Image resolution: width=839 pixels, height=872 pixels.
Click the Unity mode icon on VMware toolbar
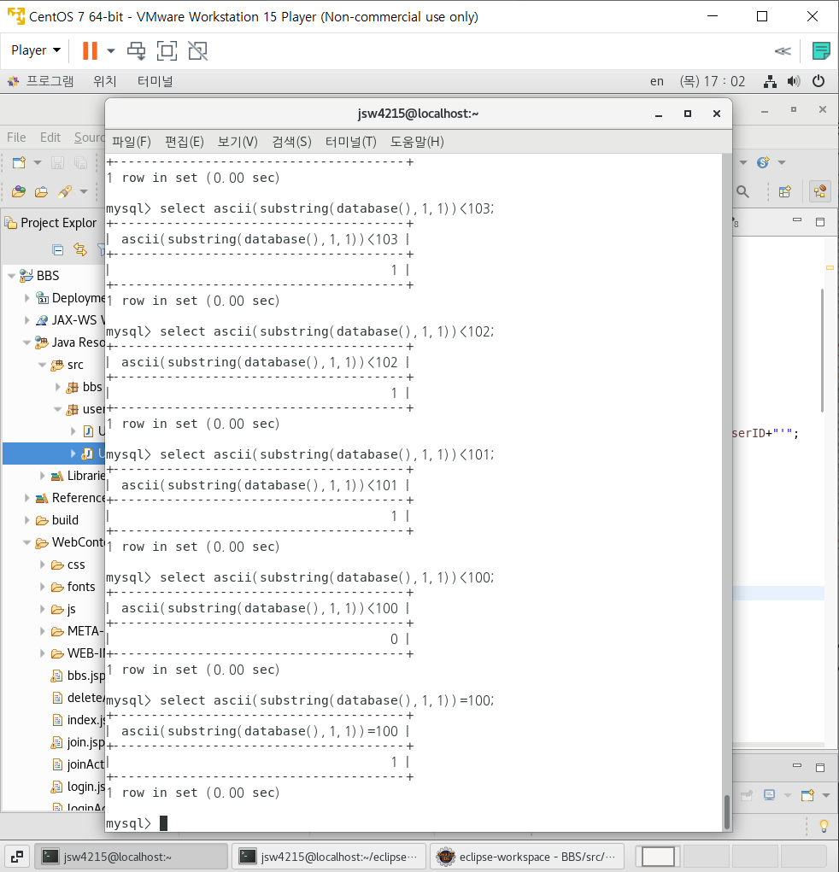[197, 50]
